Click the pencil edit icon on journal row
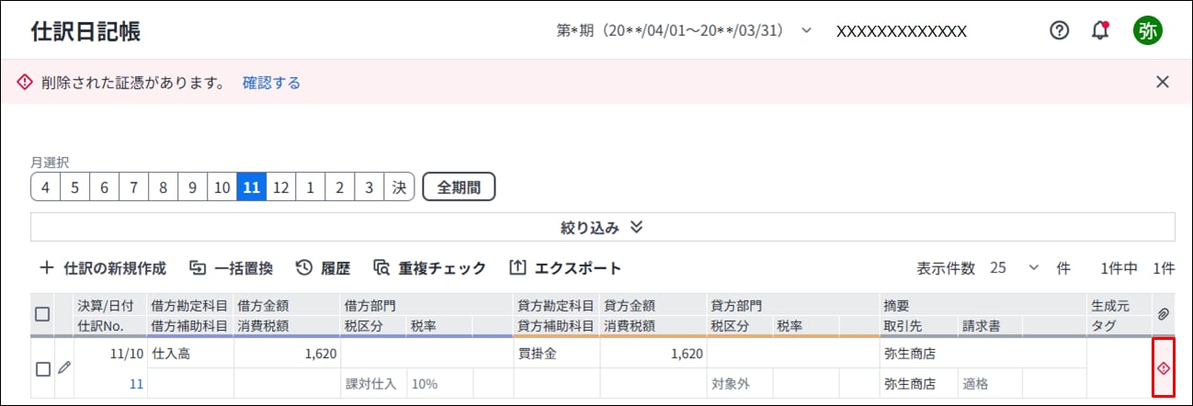Viewport: 1193px width, 406px height. pos(63,367)
